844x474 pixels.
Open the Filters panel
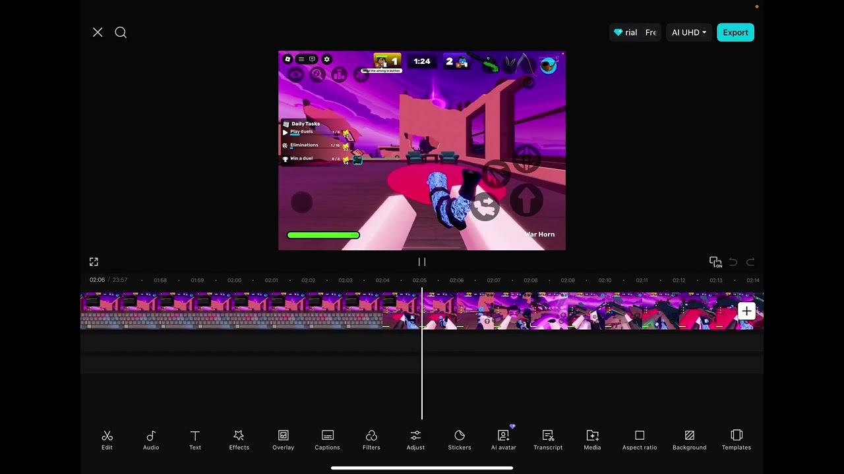[371, 440]
